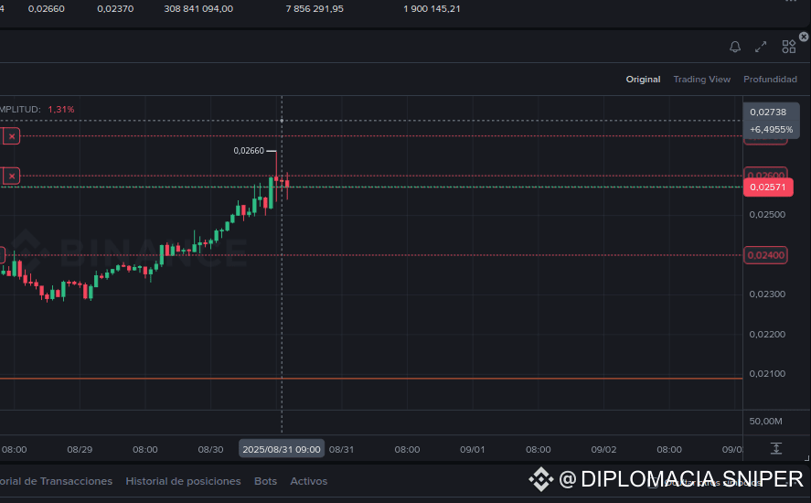811x503 pixels.
Task: Click top row value 0,02370
Action: pos(115,9)
